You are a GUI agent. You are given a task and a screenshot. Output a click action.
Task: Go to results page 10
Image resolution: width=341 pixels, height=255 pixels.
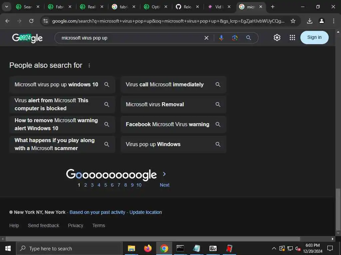click(x=139, y=185)
